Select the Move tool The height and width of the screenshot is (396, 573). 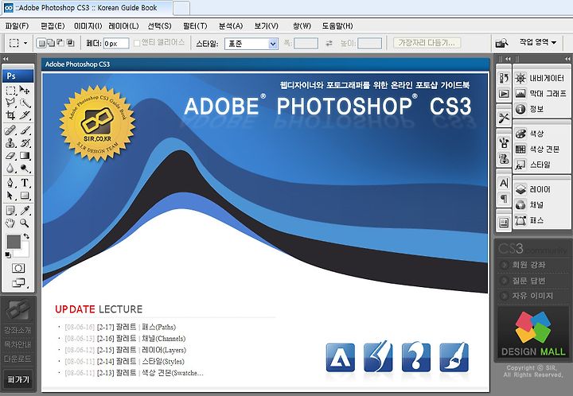[x=25, y=90]
